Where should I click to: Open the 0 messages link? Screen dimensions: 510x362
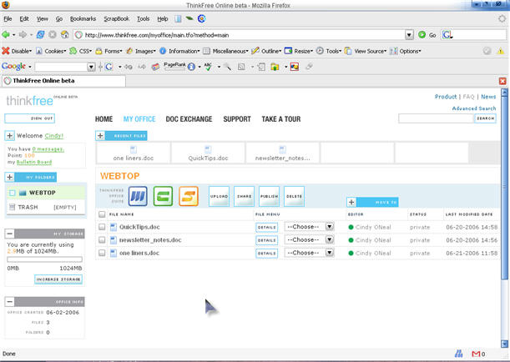[x=48, y=148]
